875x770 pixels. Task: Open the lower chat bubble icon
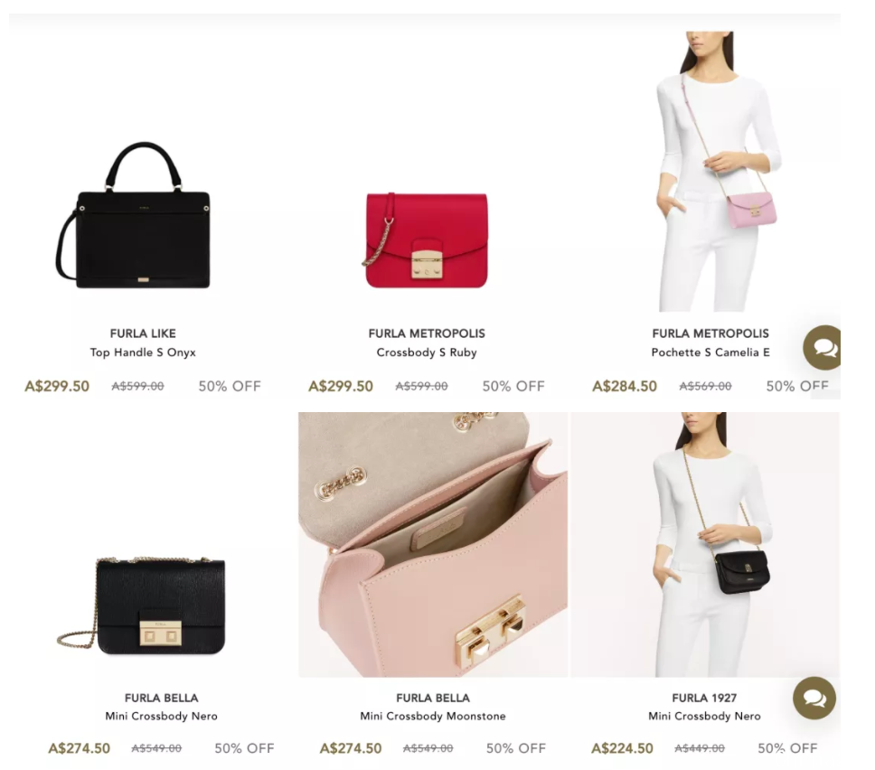pyautogui.click(x=814, y=698)
